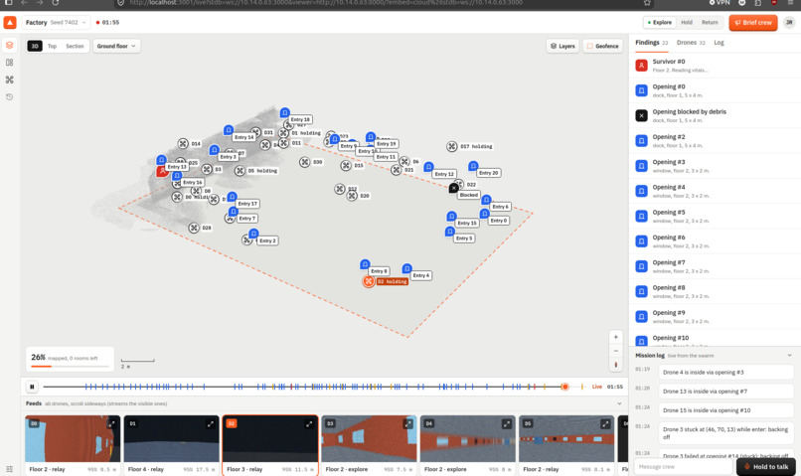Switch to the Log tab

tap(719, 43)
